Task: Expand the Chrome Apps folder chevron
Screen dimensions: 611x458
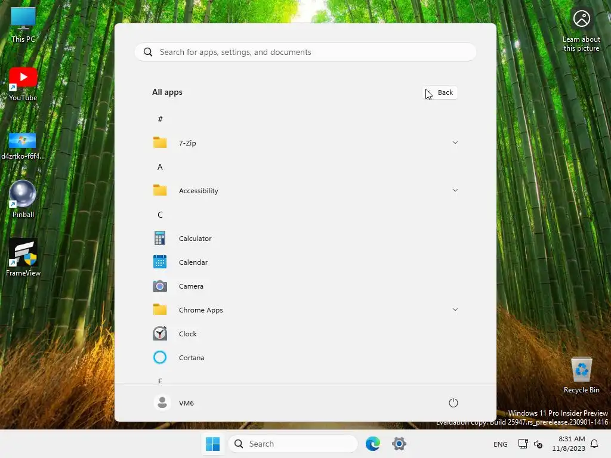Action: tap(455, 310)
